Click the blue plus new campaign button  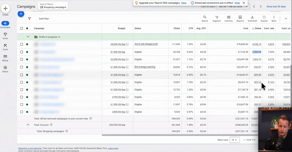[x=21, y=14]
